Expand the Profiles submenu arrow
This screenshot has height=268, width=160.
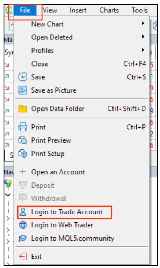point(143,50)
